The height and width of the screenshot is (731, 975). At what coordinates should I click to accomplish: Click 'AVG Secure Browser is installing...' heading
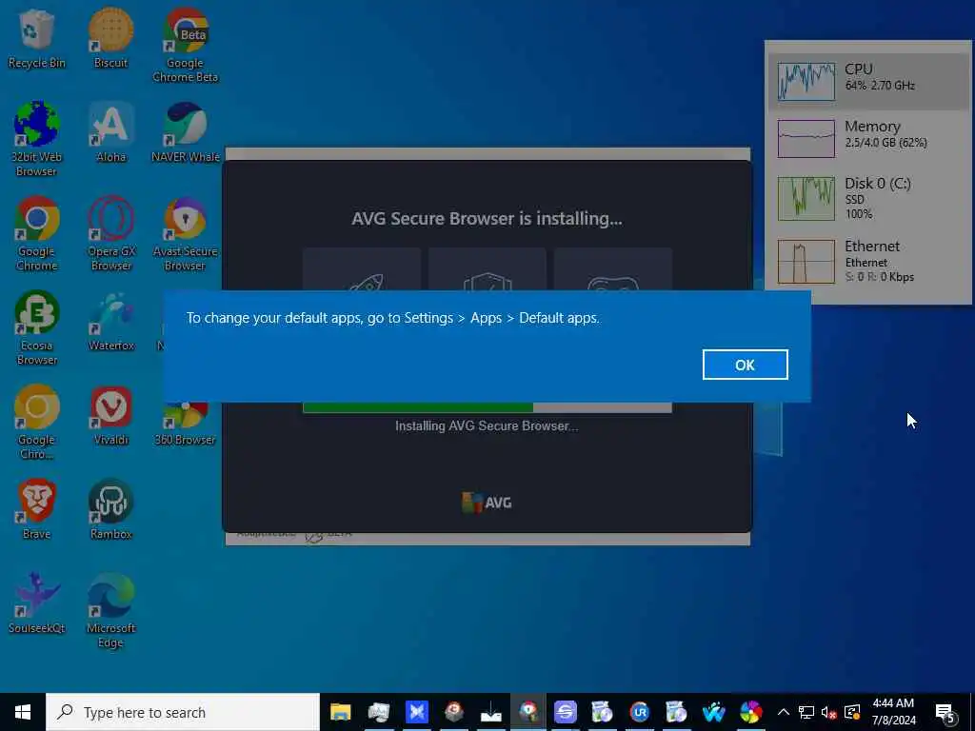click(487, 219)
